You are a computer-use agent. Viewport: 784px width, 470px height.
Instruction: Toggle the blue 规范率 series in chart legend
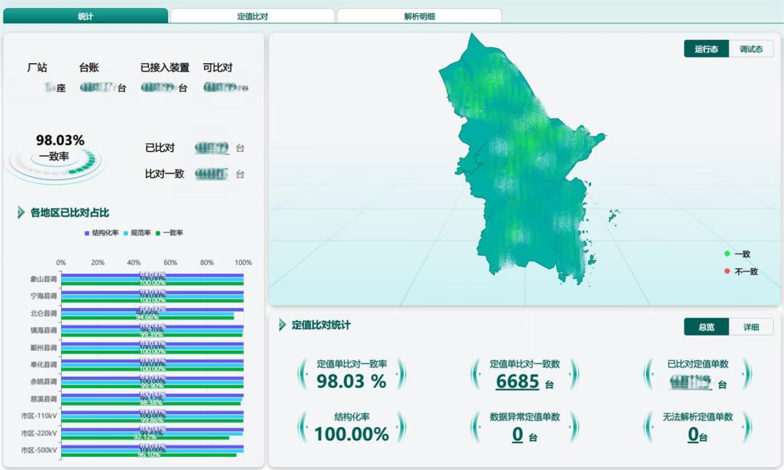click(x=125, y=233)
